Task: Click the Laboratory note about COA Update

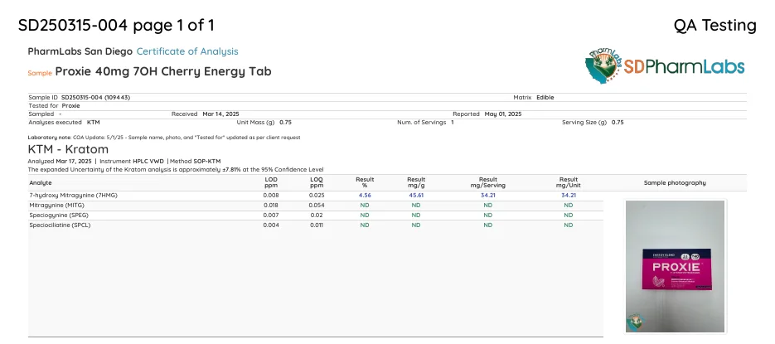Action: click(x=164, y=138)
